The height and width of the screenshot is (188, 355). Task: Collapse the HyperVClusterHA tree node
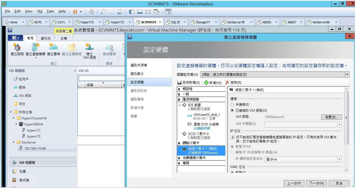pyautogui.click(x=13, y=118)
